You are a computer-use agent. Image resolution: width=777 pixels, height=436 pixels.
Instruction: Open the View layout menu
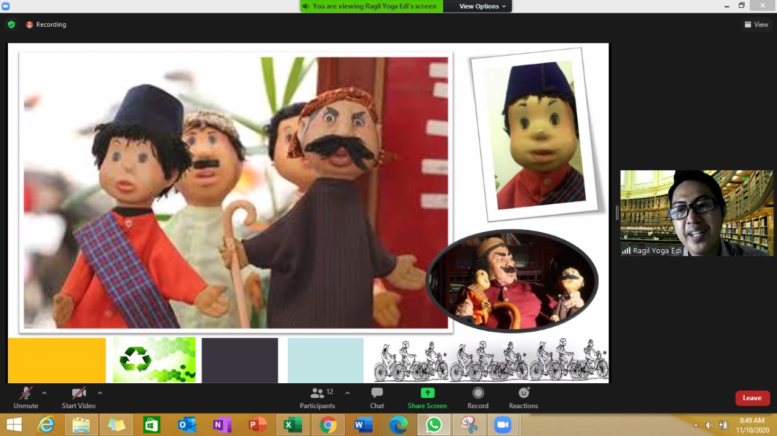(x=756, y=24)
